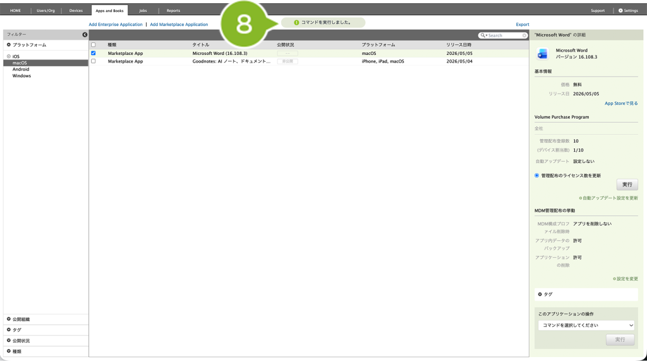Open the Jobs tab
Screen dimensions: 647x364
pyautogui.click(x=143, y=10)
